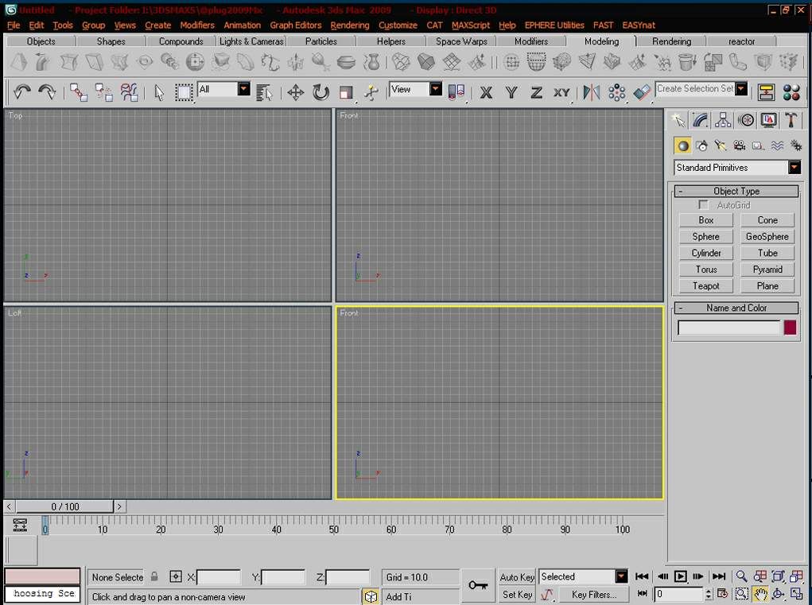Click the Mirror tool icon
812x605 pixels.
[592, 93]
